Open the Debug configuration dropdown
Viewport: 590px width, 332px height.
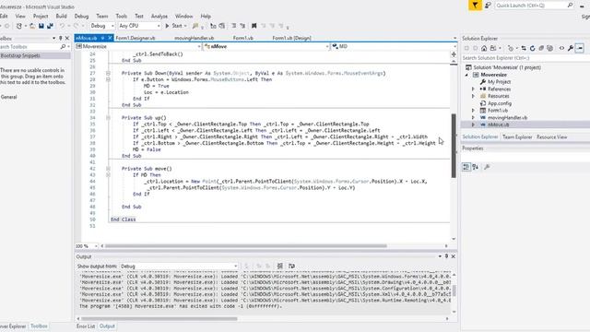click(102, 26)
